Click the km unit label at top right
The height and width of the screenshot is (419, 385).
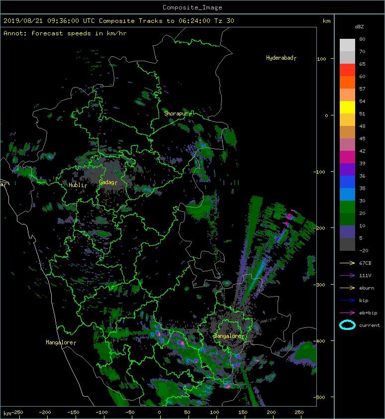tap(326, 21)
